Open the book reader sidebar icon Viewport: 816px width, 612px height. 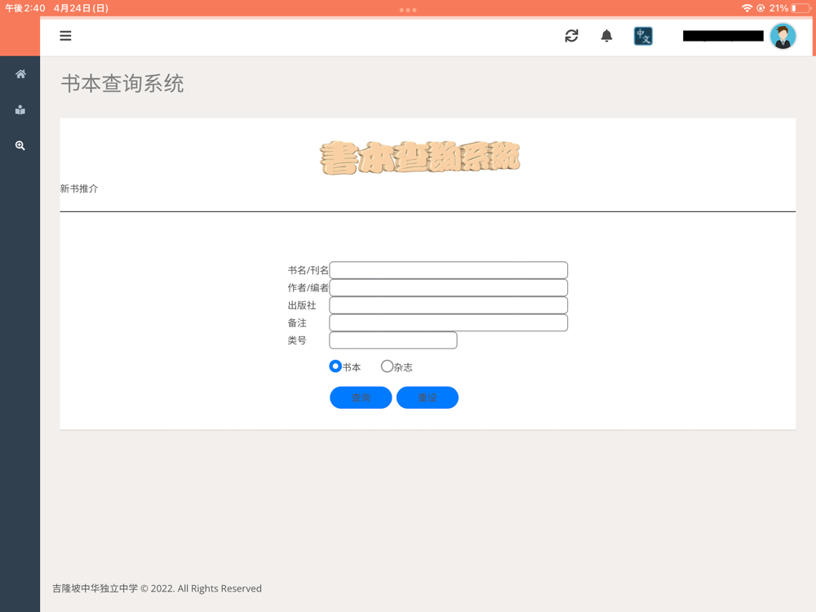coord(20,110)
